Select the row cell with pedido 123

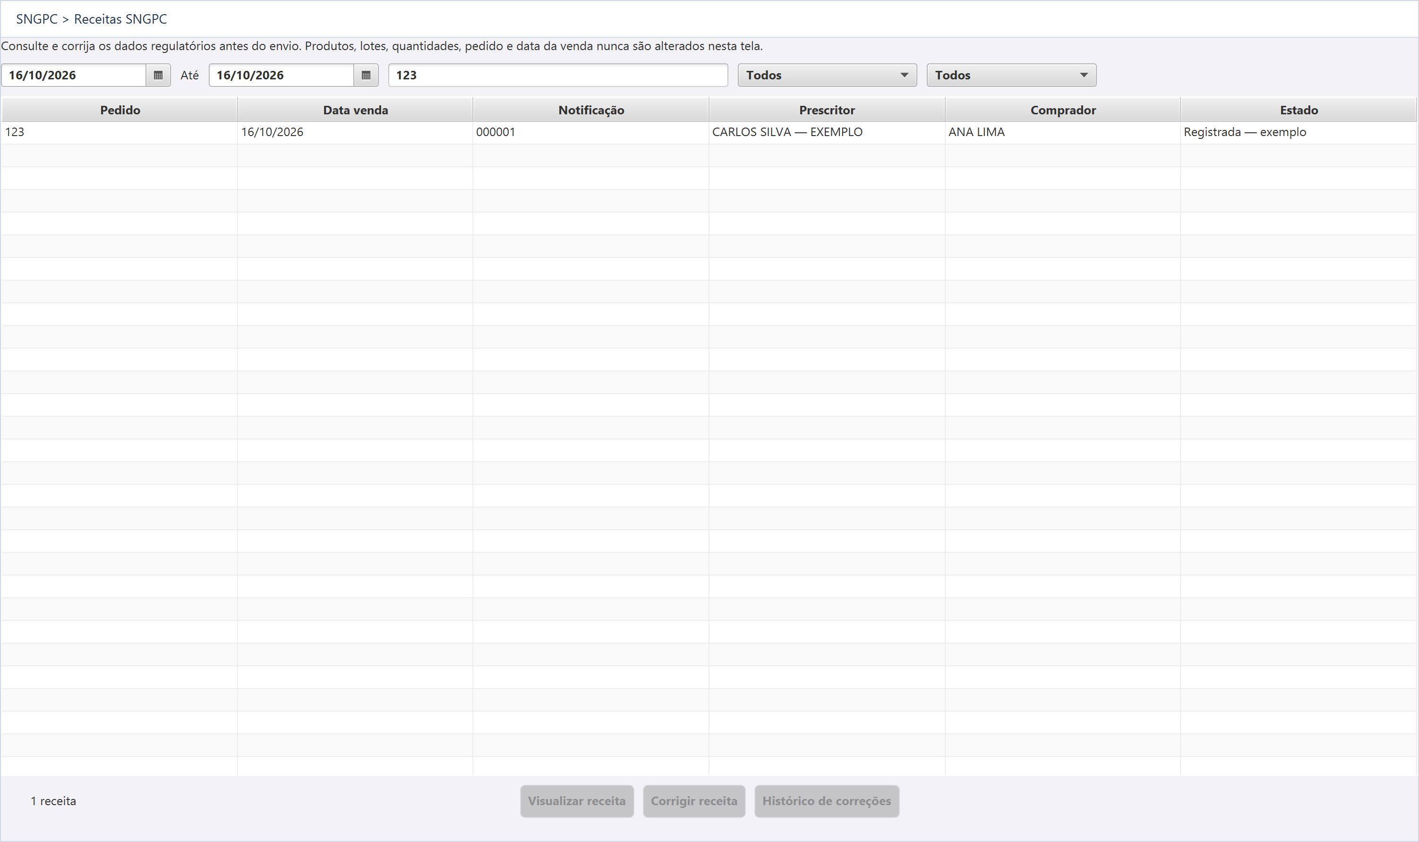click(x=120, y=132)
